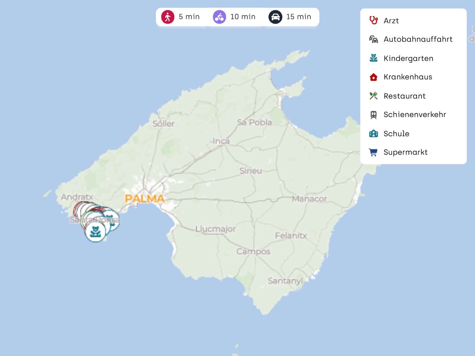This screenshot has width=475, height=356.
Task: Click the '10 min' travel time label
Action: pos(243,17)
